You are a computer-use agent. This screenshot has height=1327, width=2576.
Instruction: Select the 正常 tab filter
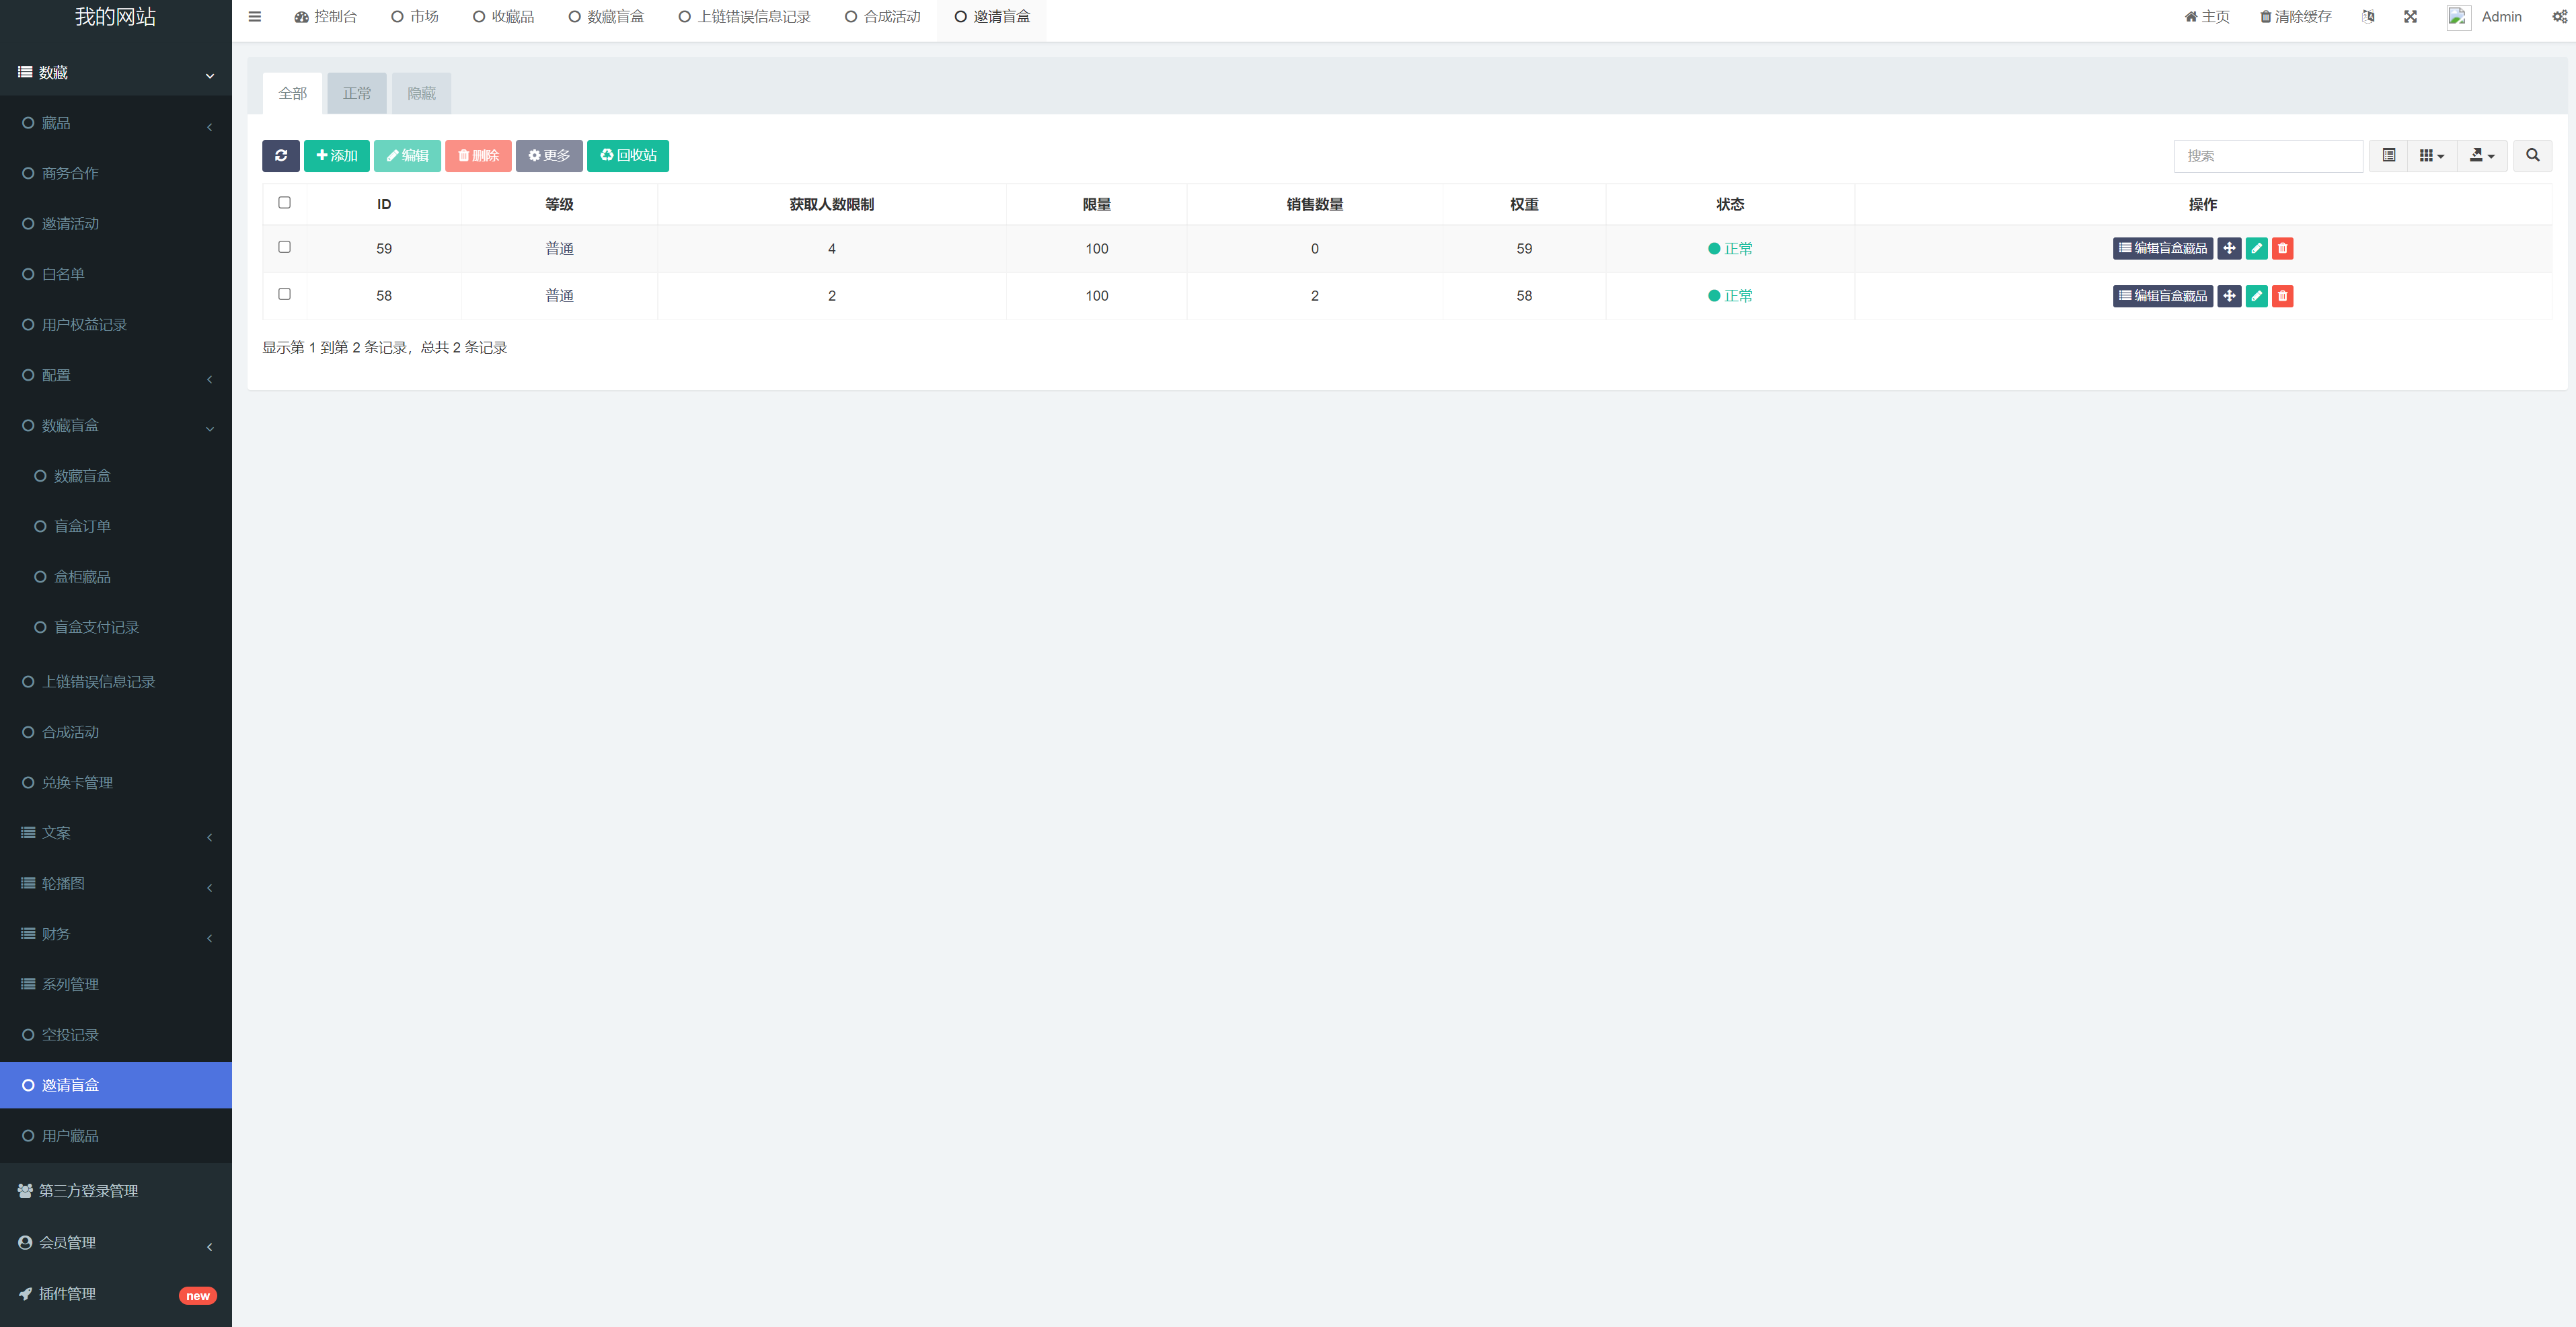pos(355,91)
